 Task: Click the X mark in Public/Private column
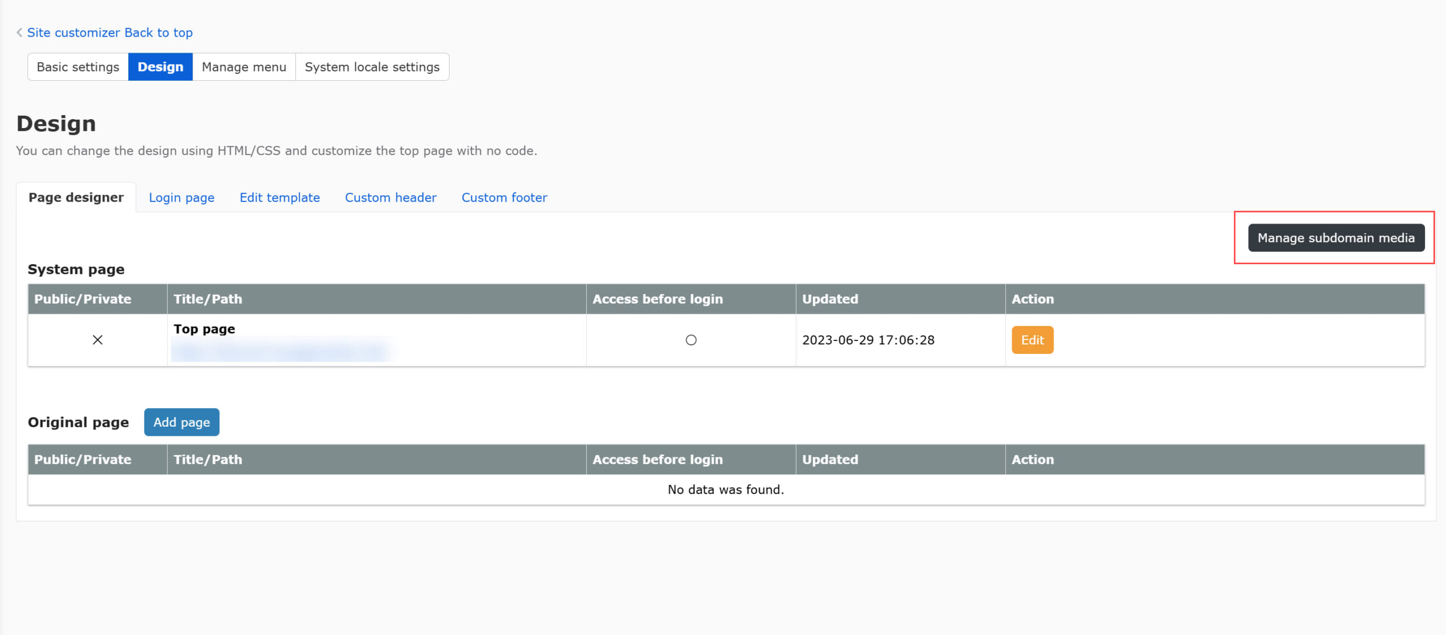97,340
